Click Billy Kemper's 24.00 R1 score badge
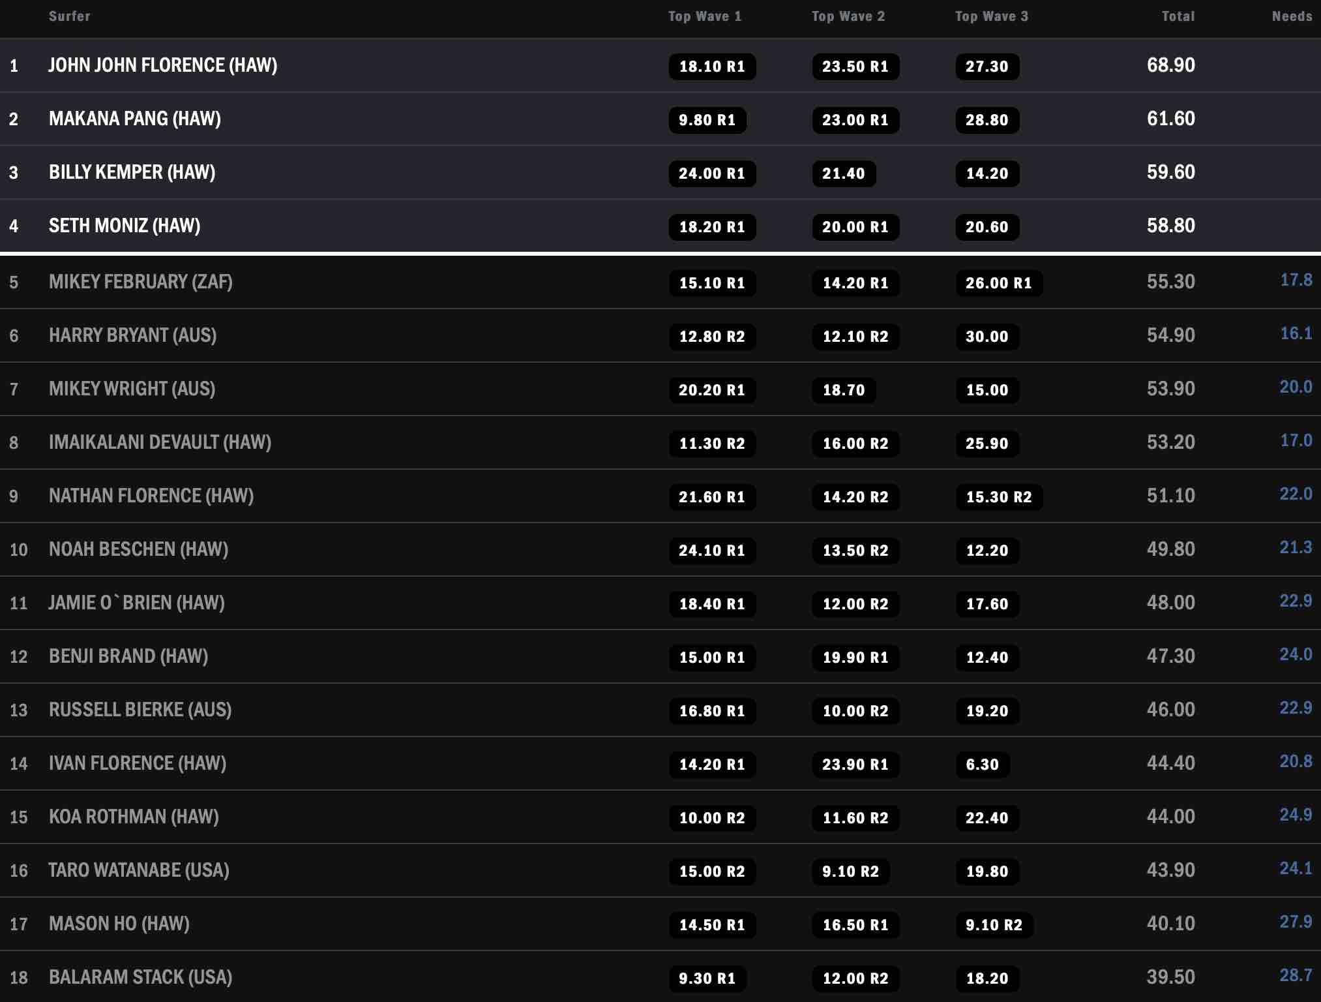This screenshot has height=1002, width=1321. pos(711,174)
